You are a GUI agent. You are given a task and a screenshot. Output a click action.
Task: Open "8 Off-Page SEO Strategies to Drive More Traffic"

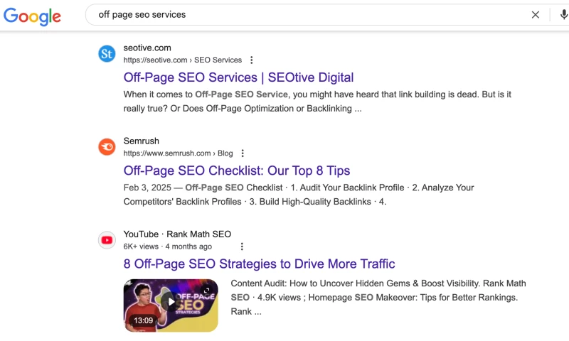point(259,264)
